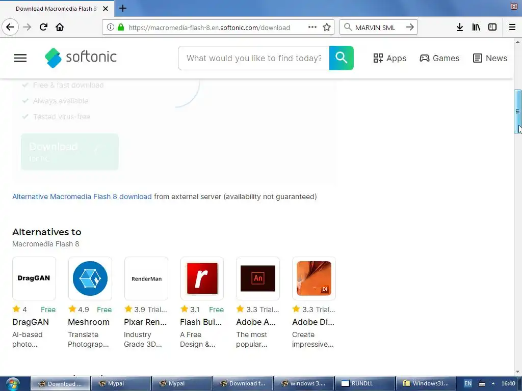Click the scrollbar up arrow
The width and height of the screenshot is (522, 391).
(517, 42)
